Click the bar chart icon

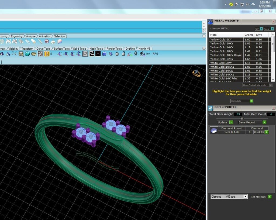click(60, 42)
